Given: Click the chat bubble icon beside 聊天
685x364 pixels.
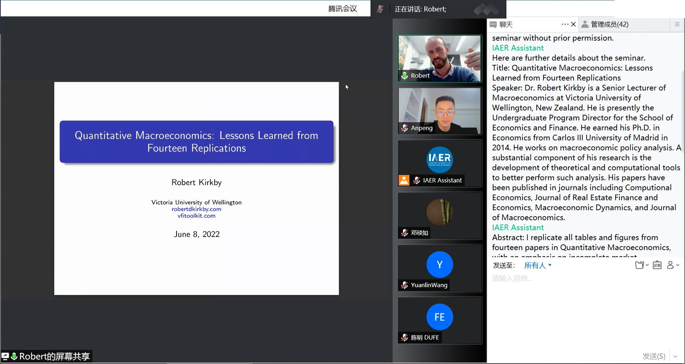Looking at the screenshot, I should 493,25.
